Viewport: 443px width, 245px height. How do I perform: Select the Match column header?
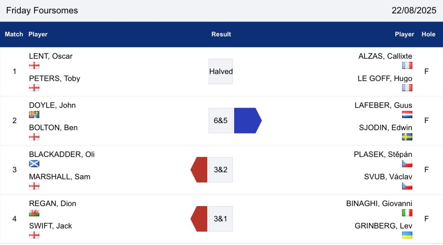coord(14,34)
